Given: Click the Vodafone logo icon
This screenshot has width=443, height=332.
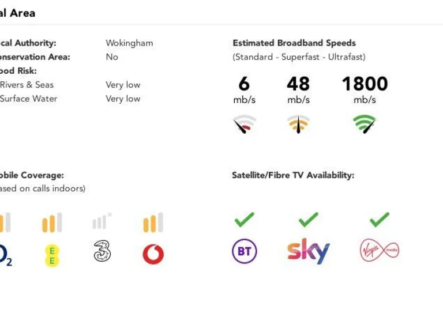Looking at the screenshot, I should pyautogui.click(x=153, y=254).
